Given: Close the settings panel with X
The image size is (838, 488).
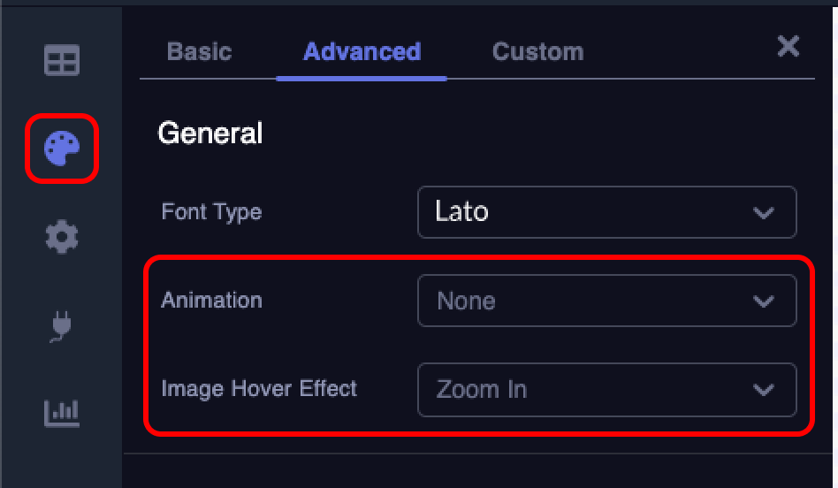Looking at the screenshot, I should pyautogui.click(x=788, y=47).
